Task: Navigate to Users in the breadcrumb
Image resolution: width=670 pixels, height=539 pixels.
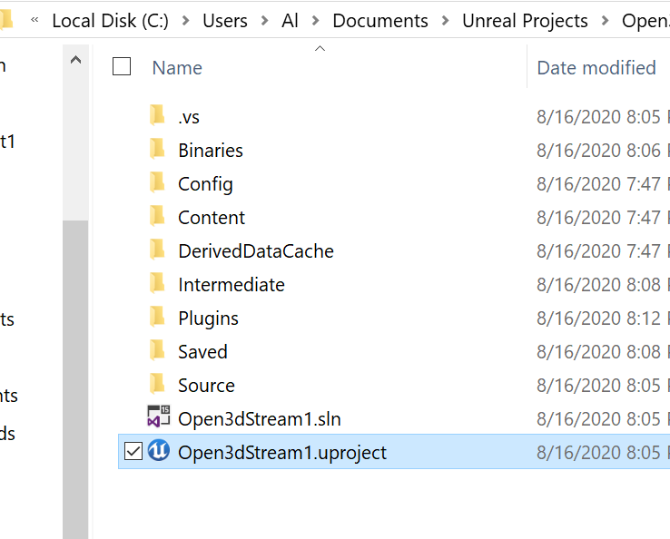Action: pos(225,21)
